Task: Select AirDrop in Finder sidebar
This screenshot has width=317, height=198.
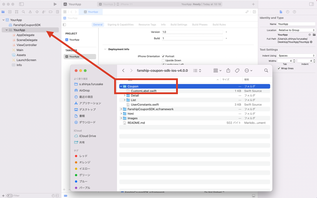Action: click(x=84, y=90)
